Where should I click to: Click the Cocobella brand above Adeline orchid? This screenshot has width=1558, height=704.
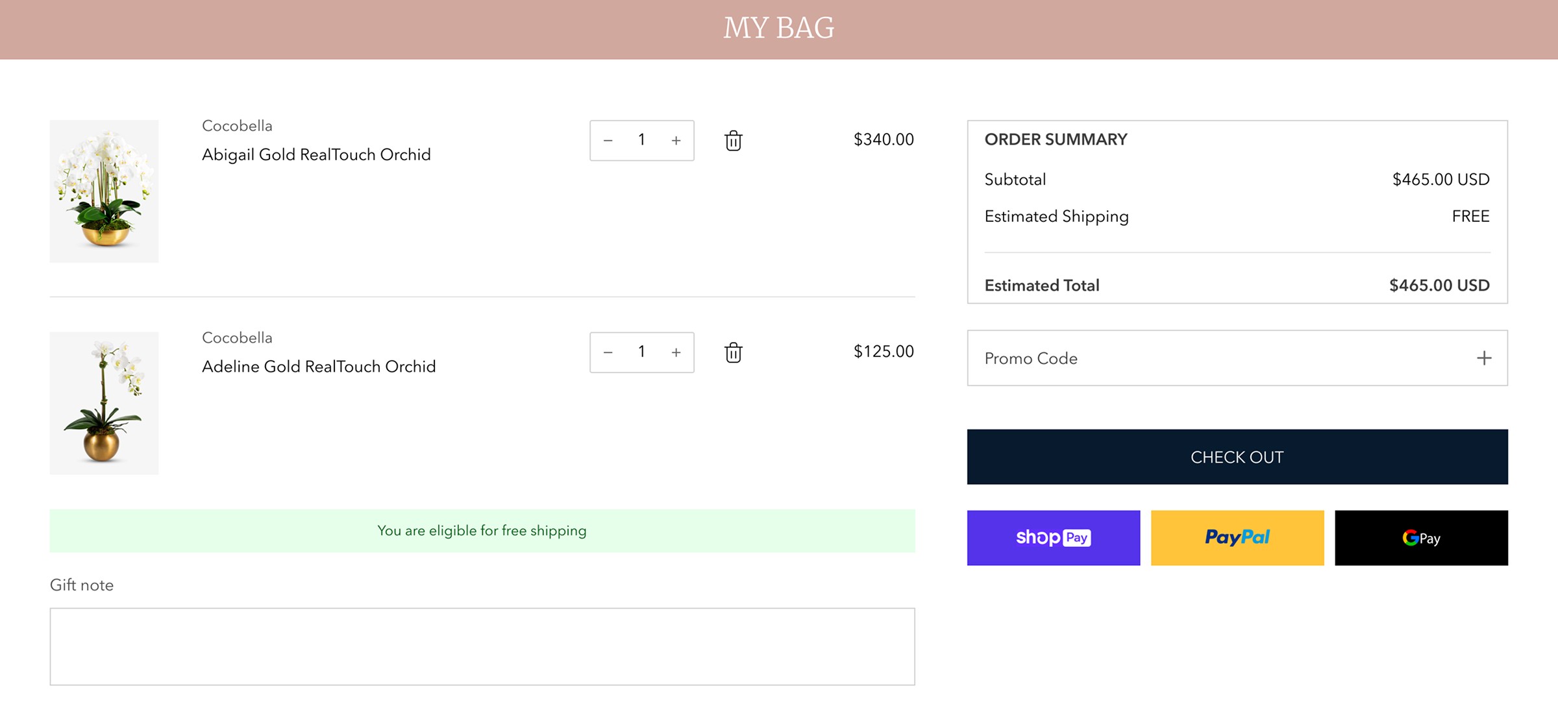[x=237, y=338]
